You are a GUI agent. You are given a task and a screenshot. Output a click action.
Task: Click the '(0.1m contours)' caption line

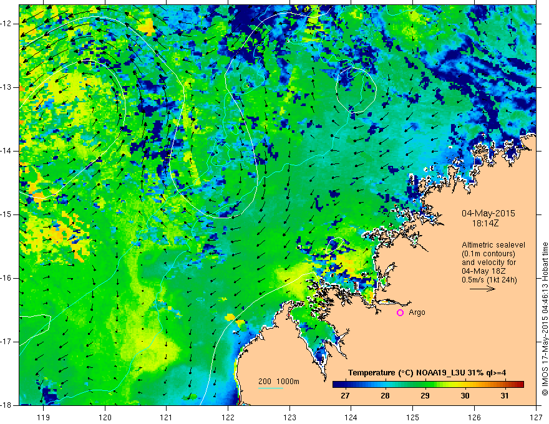click(x=488, y=254)
